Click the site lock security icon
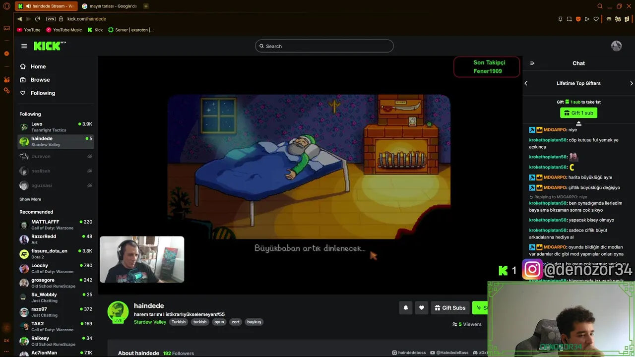Screen dimensions: 635x357 tap(61, 19)
